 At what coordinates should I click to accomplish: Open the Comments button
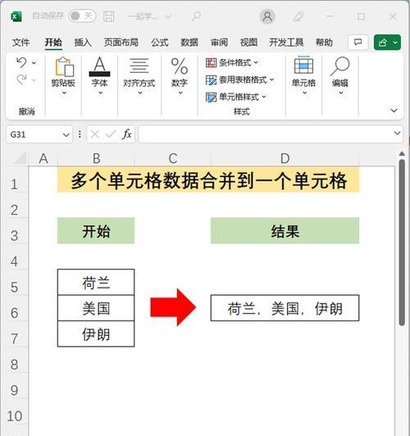(x=358, y=43)
